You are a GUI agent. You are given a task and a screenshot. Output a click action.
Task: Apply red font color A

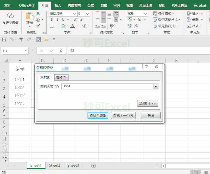click(72, 26)
